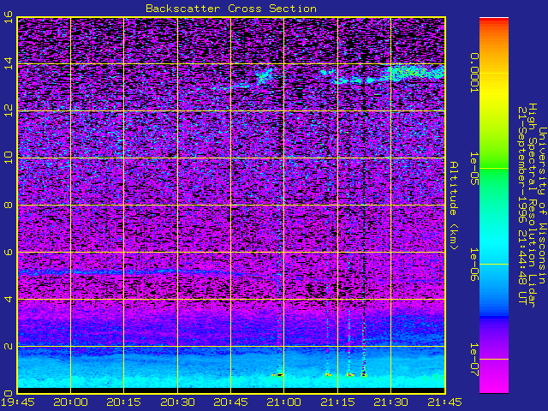
Task: Click the 20:45 time axis label
Action: [230, 402]
